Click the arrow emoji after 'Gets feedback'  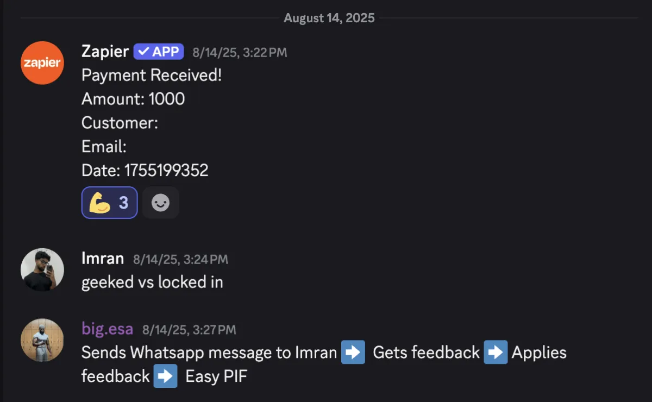(496, 352)
